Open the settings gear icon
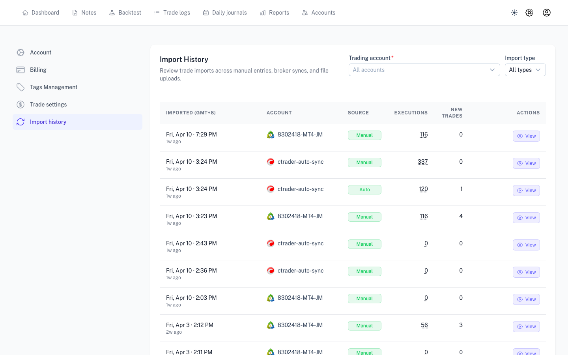The image size is (568, 355). pyautogui.click(x=529, y=13)
